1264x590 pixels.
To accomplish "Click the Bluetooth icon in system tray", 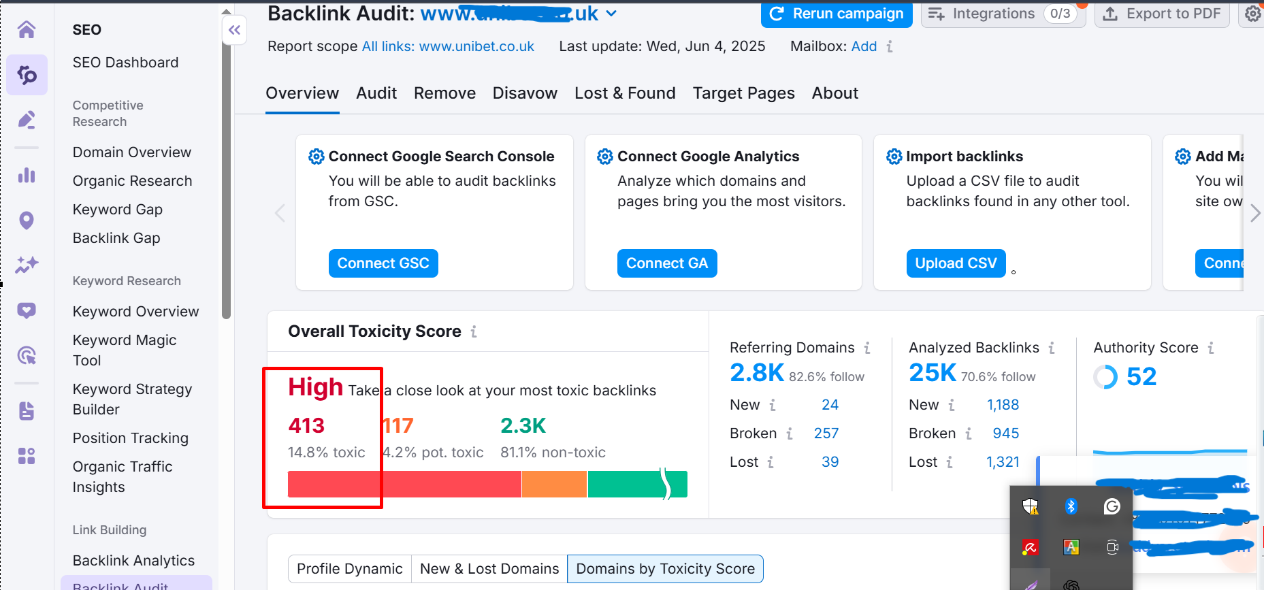I will click(x=1071, y=506).
